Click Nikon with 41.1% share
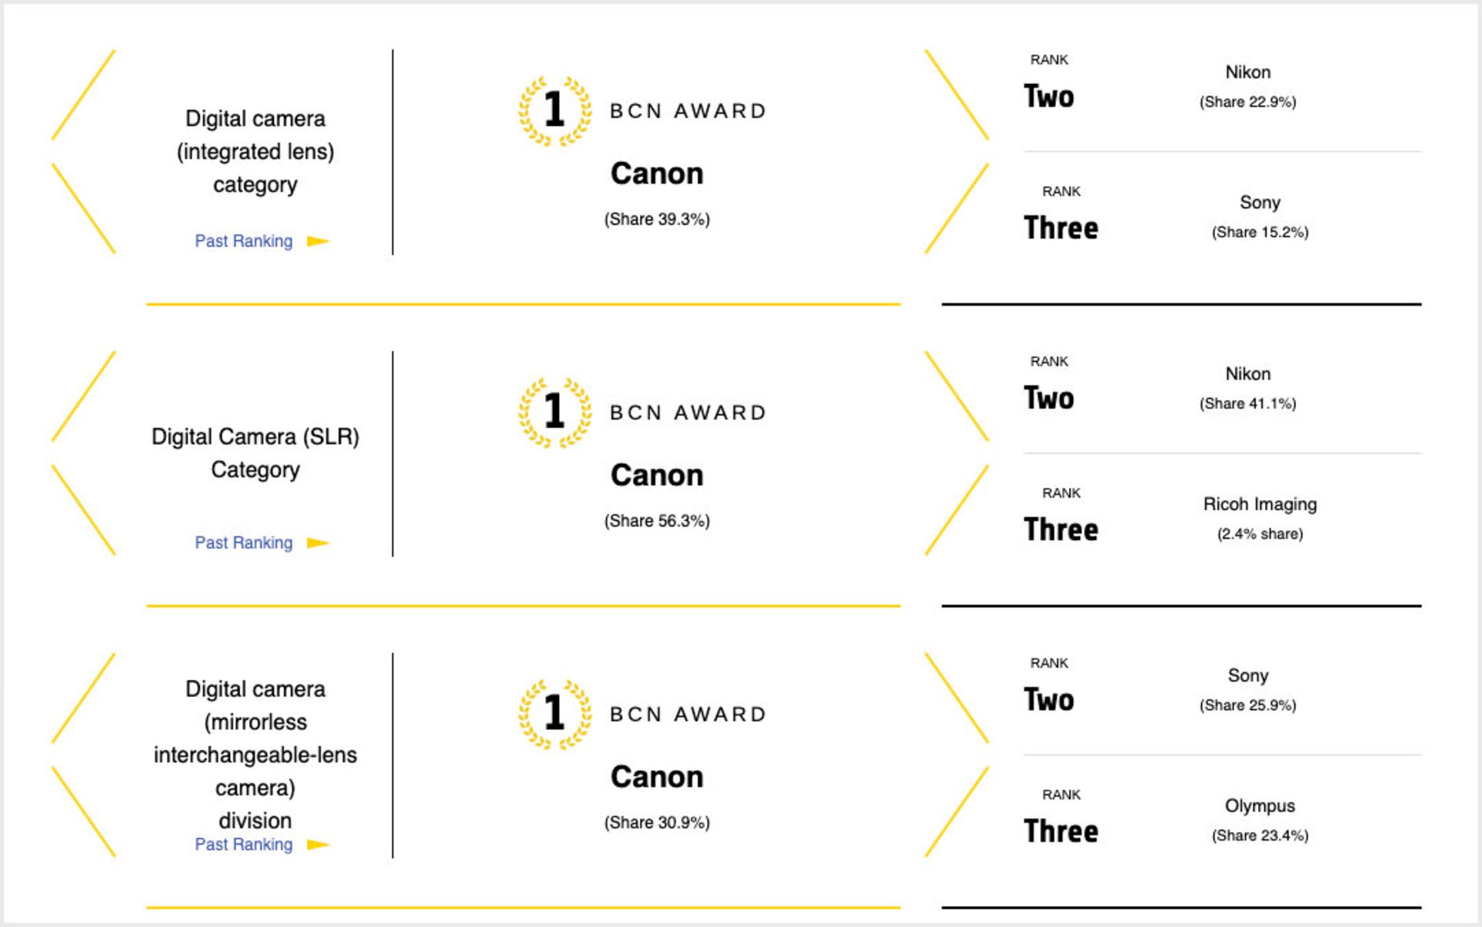Screen dimensions: 1482x927 1247,374
